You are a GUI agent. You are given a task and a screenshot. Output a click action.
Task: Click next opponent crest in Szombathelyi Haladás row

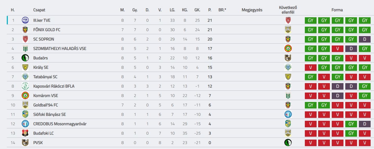[x=288, y=48]
